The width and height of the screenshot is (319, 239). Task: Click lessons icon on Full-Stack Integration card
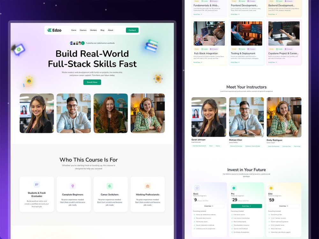pos(211,49)
